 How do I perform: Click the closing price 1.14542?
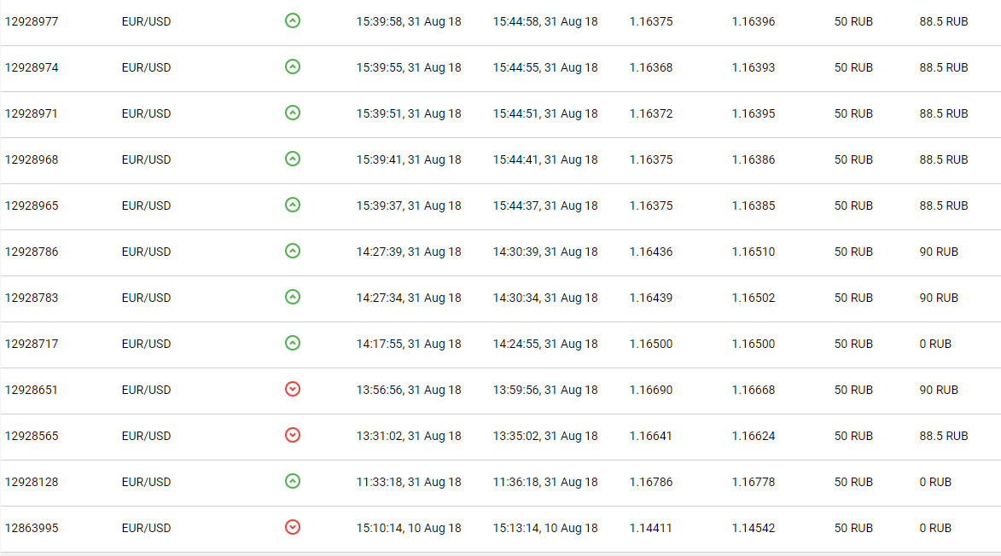[754, 528]
